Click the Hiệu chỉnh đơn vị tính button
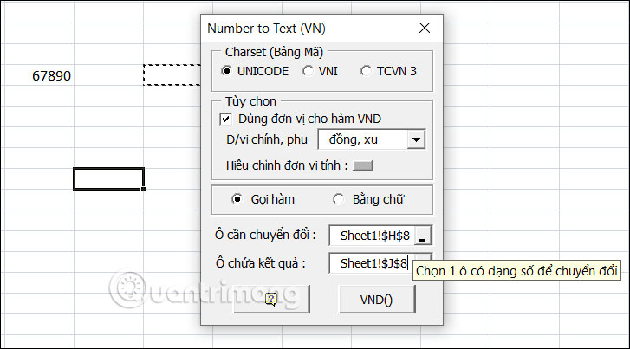The height and width of the screenshot is (349, 630). (x=361, y=166)
